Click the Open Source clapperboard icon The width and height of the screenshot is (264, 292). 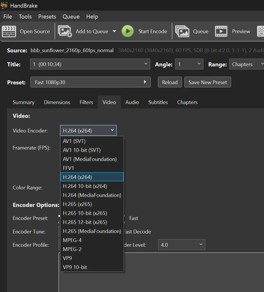pos(9,32)
